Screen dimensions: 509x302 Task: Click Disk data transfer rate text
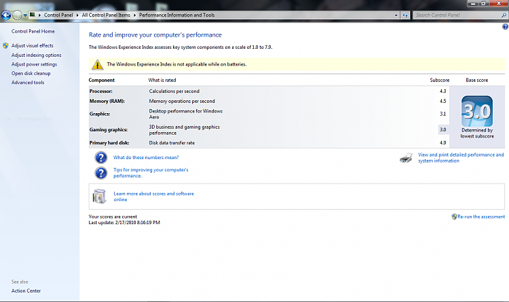[x=172, y=143]
